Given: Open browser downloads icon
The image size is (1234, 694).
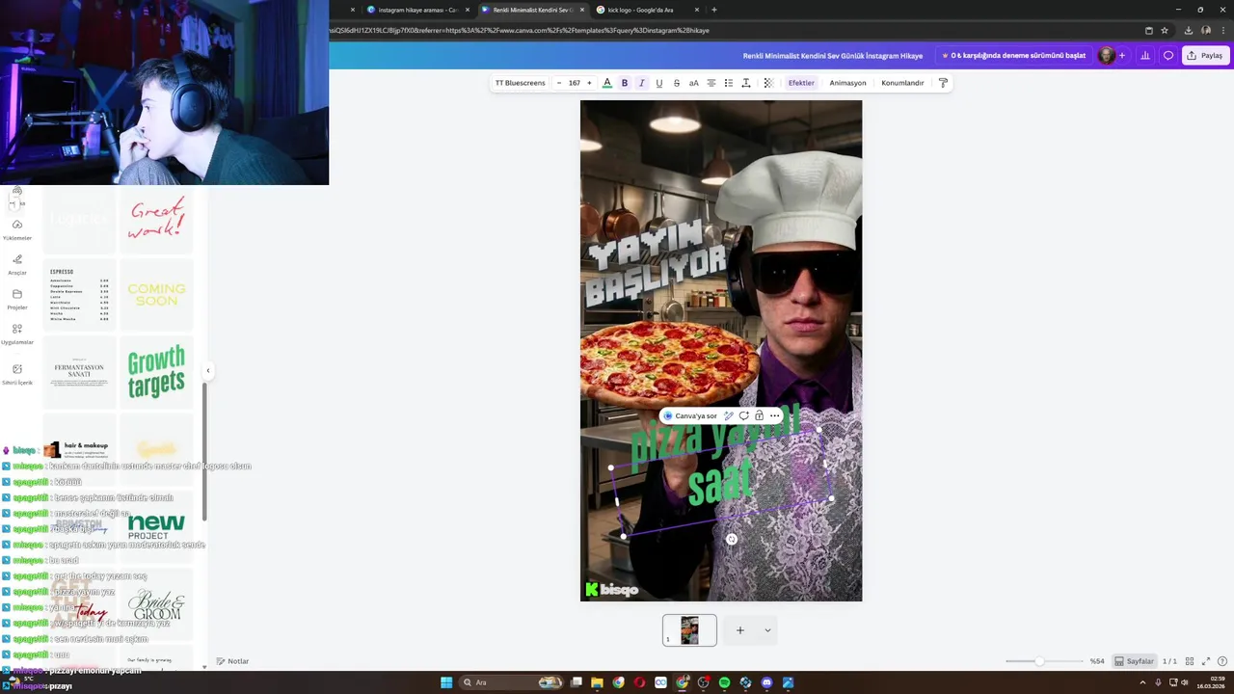Looking at the screenshot, I should click(x=1189, y=30).
